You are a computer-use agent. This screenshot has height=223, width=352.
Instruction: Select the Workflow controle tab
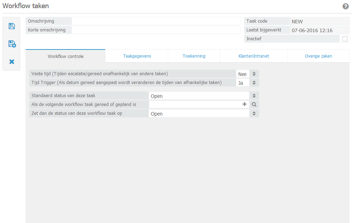[66, 56]
